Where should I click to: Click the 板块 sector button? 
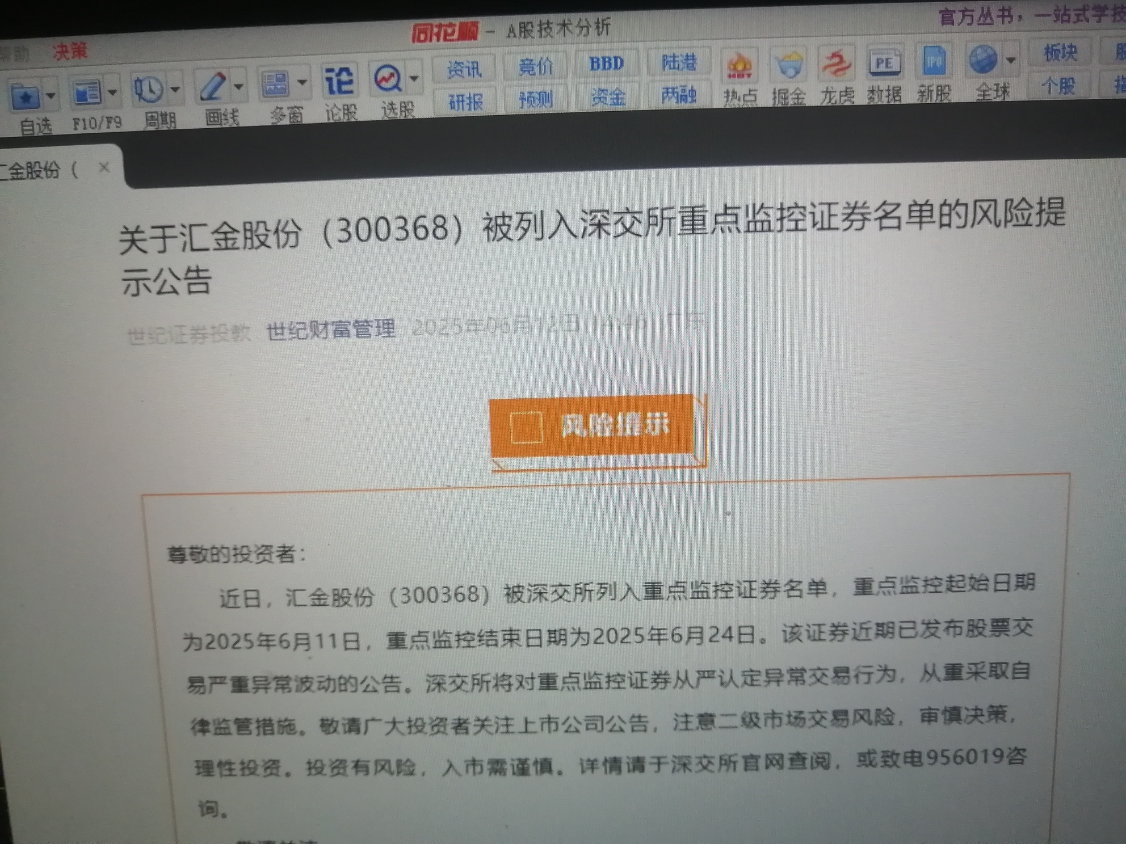pyautogui.click(x=1060, y=52)
